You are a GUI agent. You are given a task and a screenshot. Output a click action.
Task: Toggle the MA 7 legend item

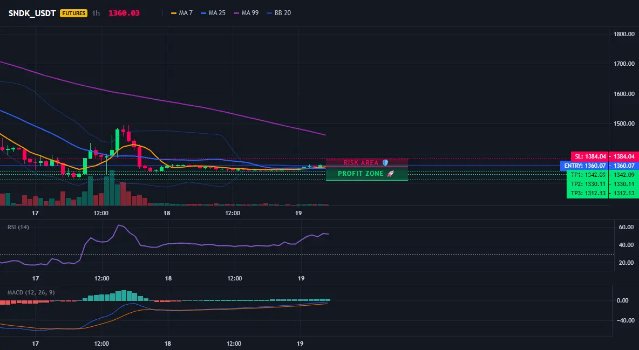pyautogui.click(x=182, y=13)
